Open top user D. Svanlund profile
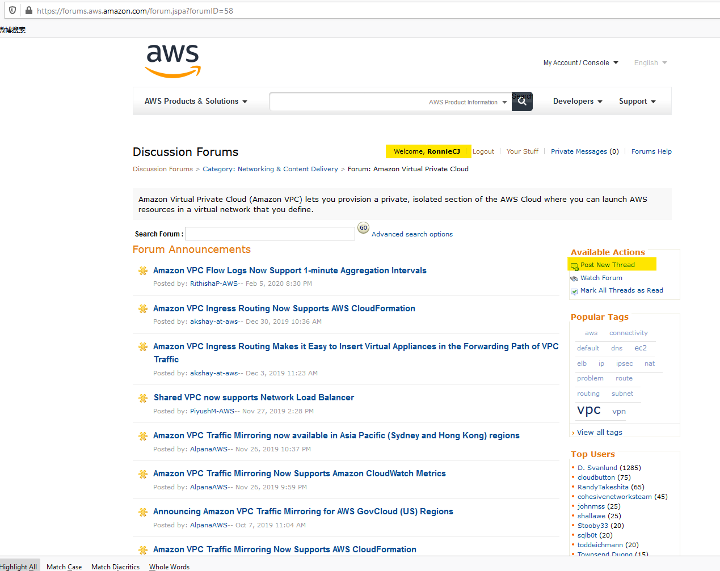 point(597,468)
